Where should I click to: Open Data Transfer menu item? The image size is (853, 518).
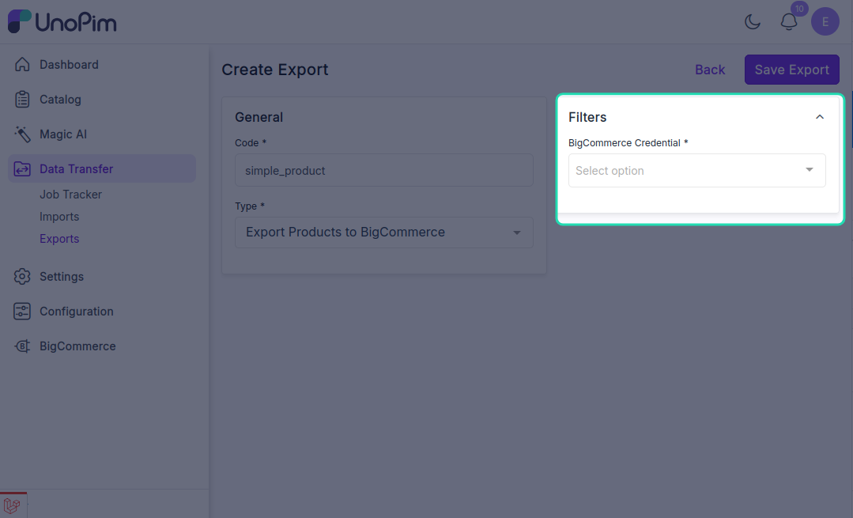tap(102, 168)
